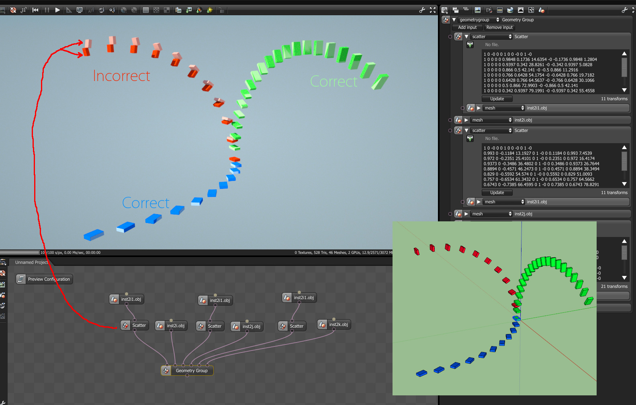This screenshot has width=636, height=405.
Task: Click the fit-to-view arrows icon in viewport toolbar
Action: tap(24, 10)
